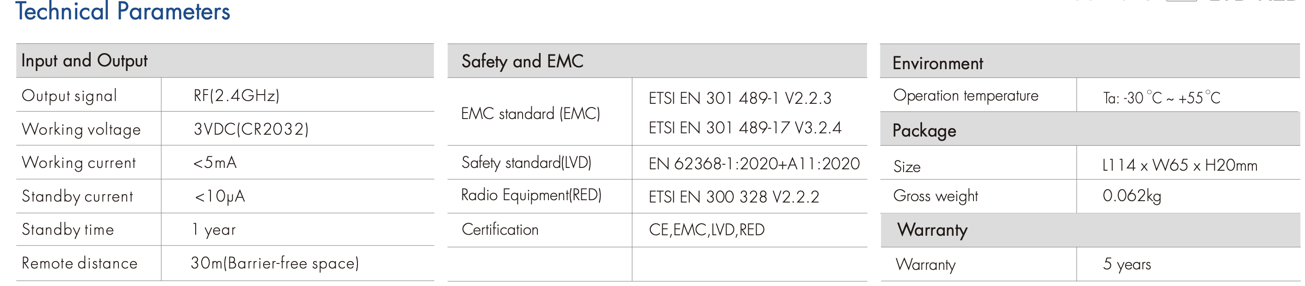Click the 5 years warranty value
1305x286 pixels.
point(1126,264)
